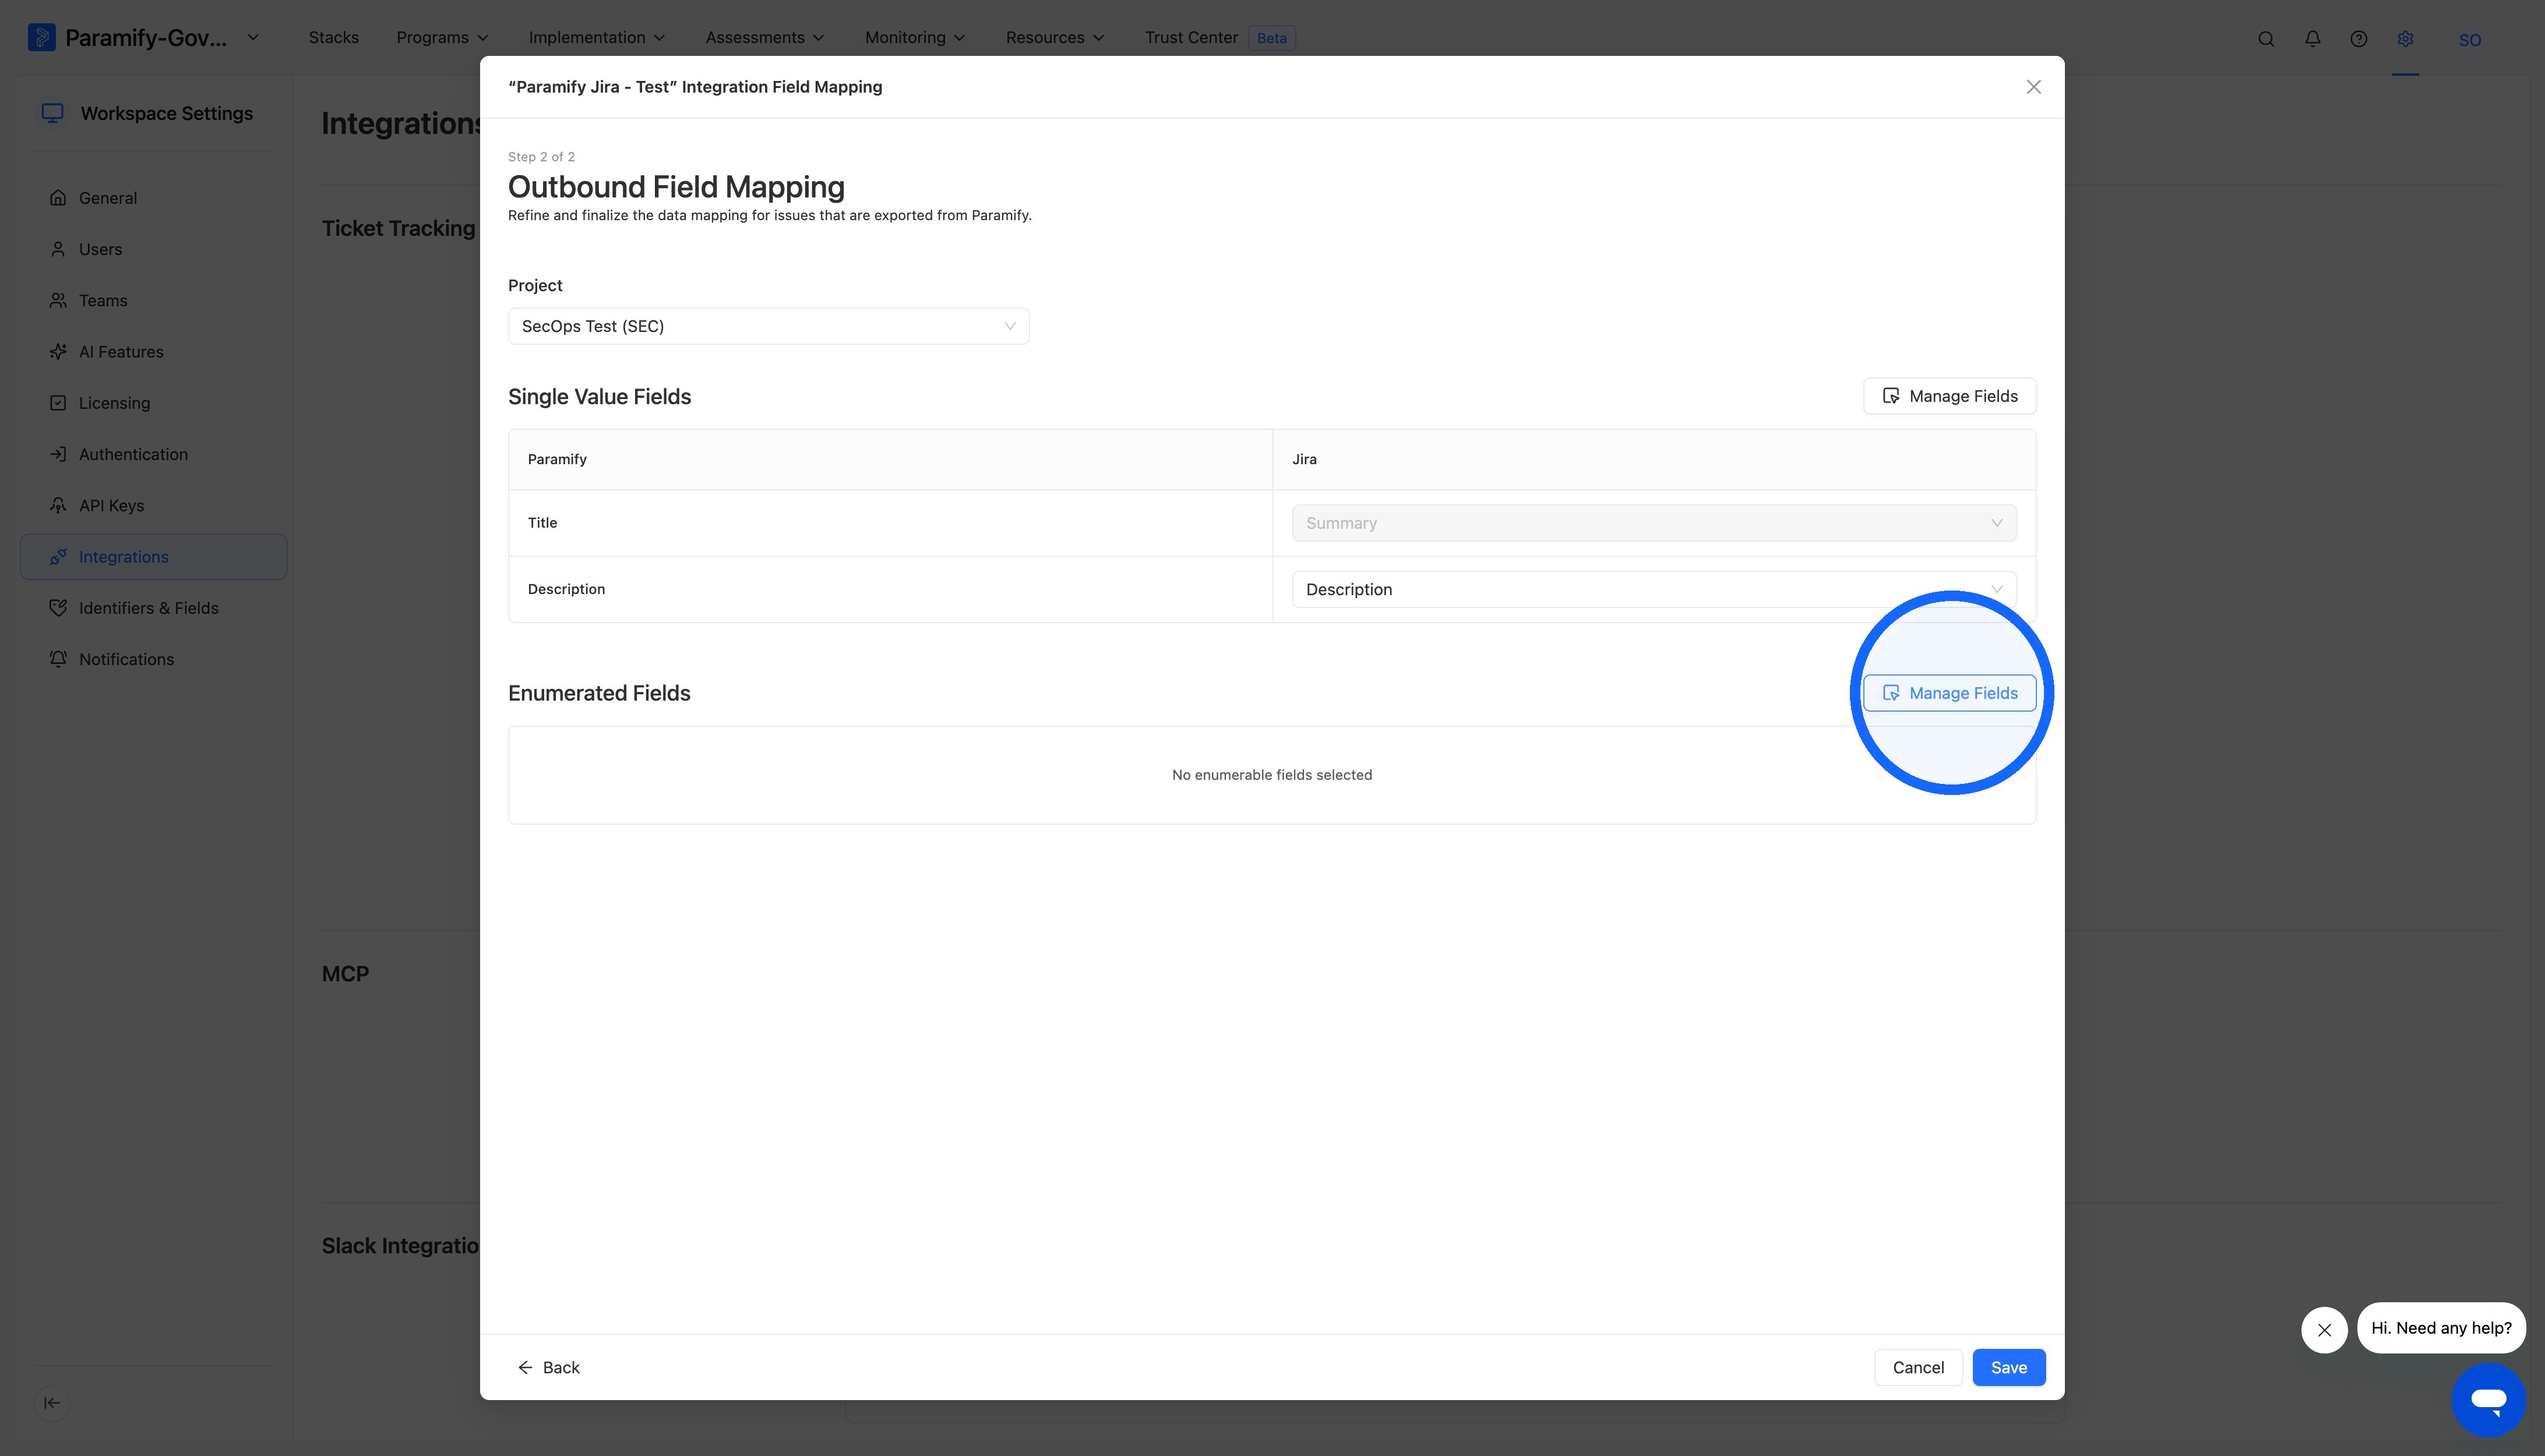
Task: Close the Integration Field Mapping dialog
Action: pos(2033,87)
